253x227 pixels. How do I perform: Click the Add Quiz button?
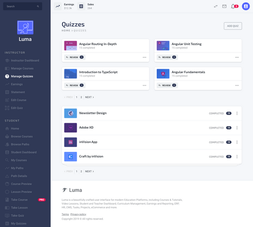coord(233,26)
